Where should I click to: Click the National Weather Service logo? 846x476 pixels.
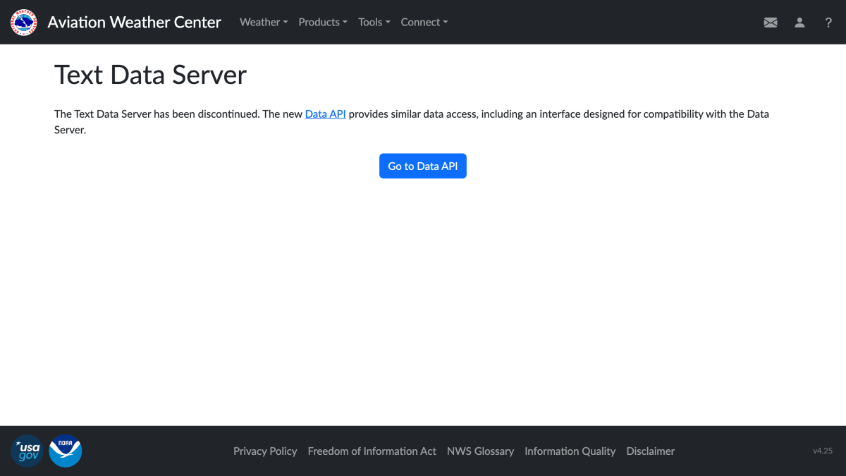click(x=23, y=22)
